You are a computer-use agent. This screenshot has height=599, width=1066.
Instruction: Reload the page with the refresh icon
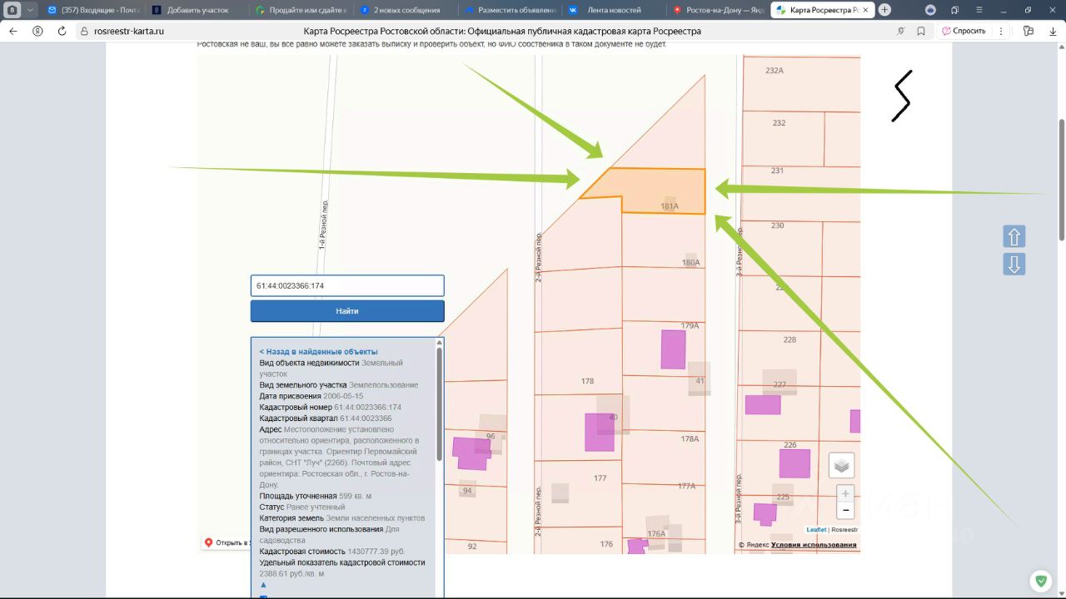tap(62, 31)
